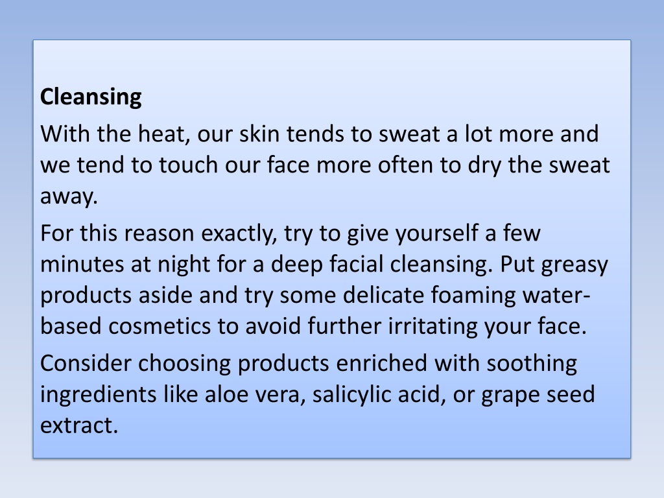Click the word 'sweat' after 'tends to'
This screenshot has height=498, width=664.
pyautogui.click(x=409, y=134)
